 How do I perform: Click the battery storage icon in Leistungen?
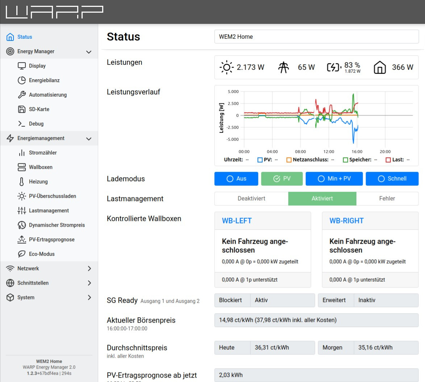pyautogui.click(x=334, y=67)
